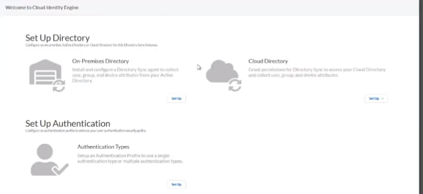Click the Authentication Types user checkmark icon

click(x=50, y=160)
